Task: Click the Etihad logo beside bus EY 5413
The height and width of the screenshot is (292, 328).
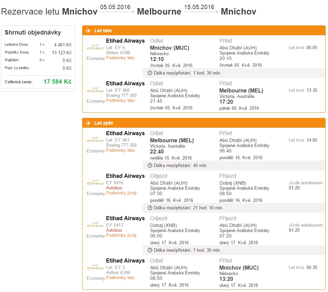Action: coord(95,225)
